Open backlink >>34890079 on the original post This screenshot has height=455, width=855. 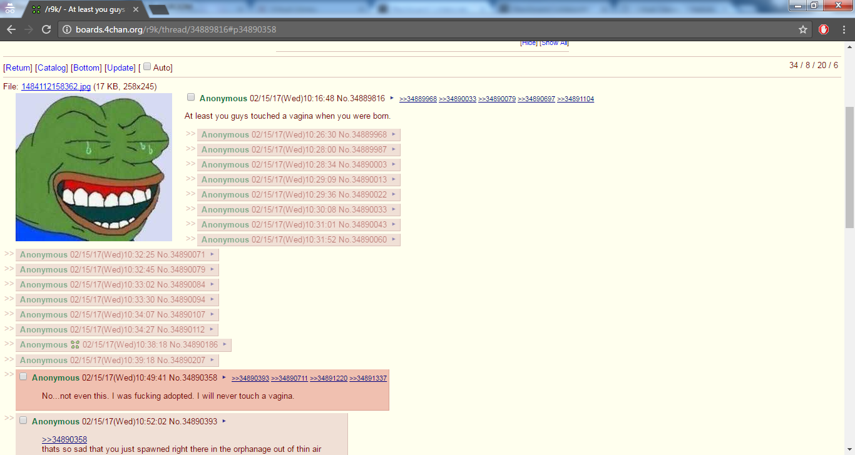(497, 99)
